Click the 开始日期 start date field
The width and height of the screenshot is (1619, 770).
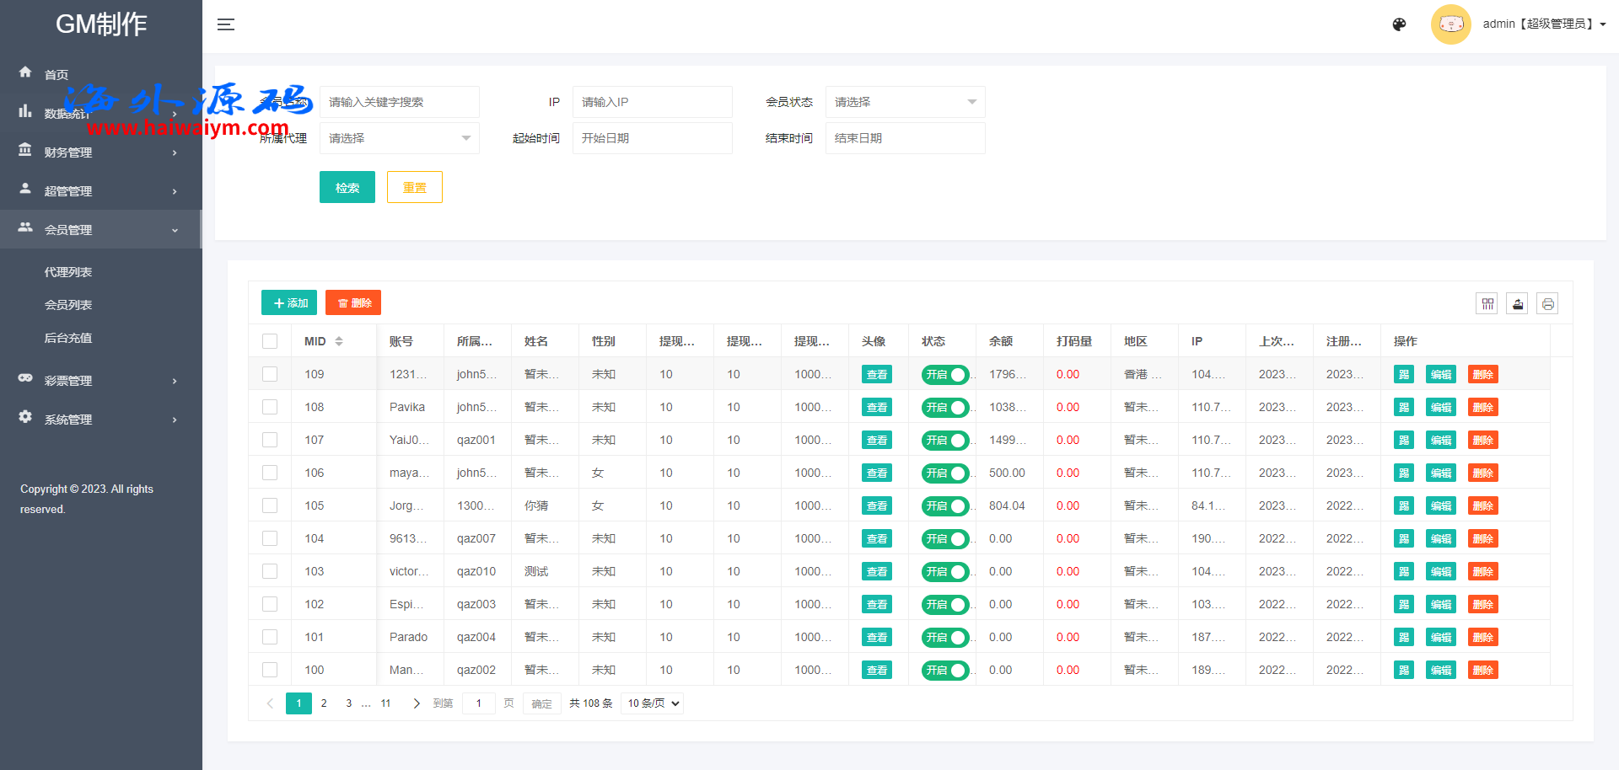[652, 138]
